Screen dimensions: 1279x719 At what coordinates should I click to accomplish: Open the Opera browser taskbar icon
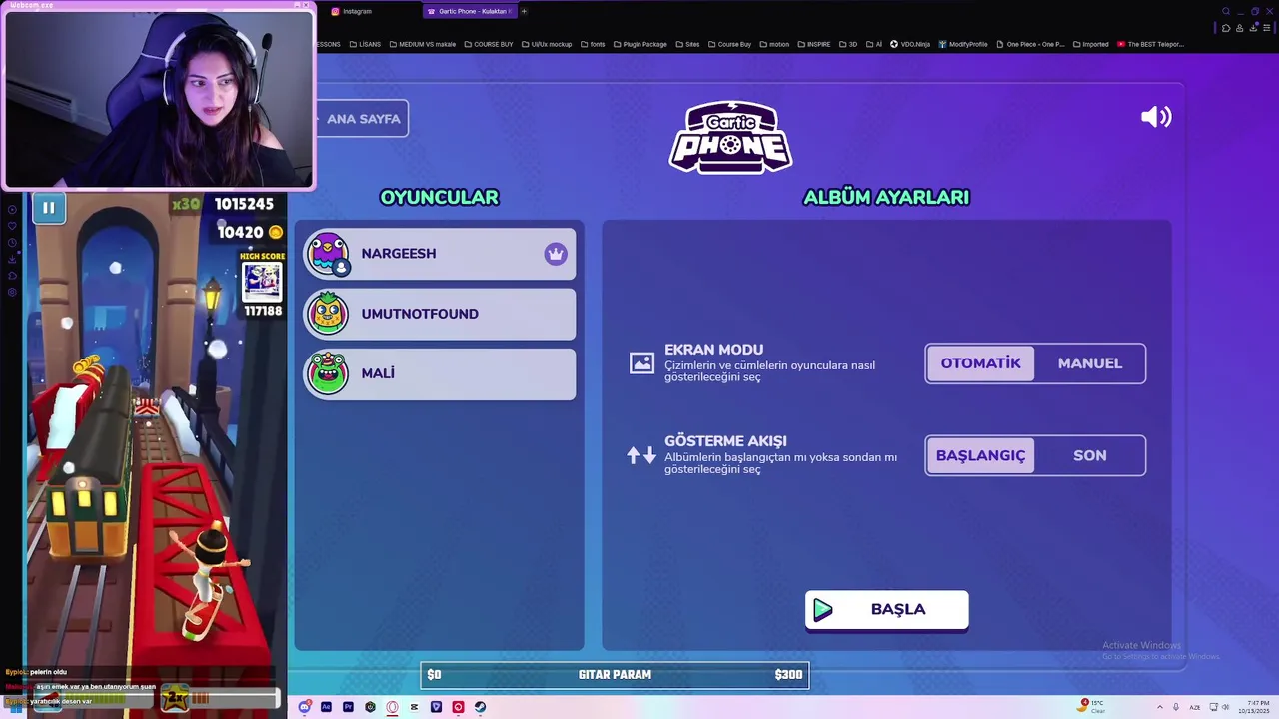(392, 707)
